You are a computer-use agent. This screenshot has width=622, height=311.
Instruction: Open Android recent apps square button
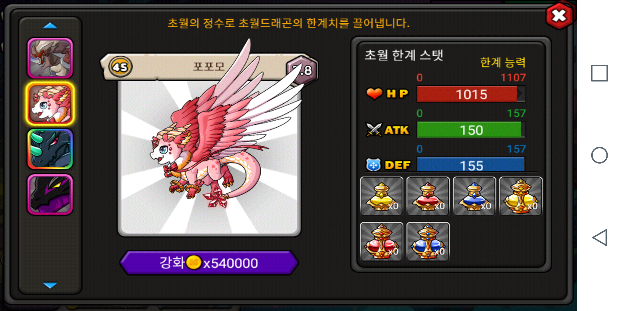click(x=599, y=73)
